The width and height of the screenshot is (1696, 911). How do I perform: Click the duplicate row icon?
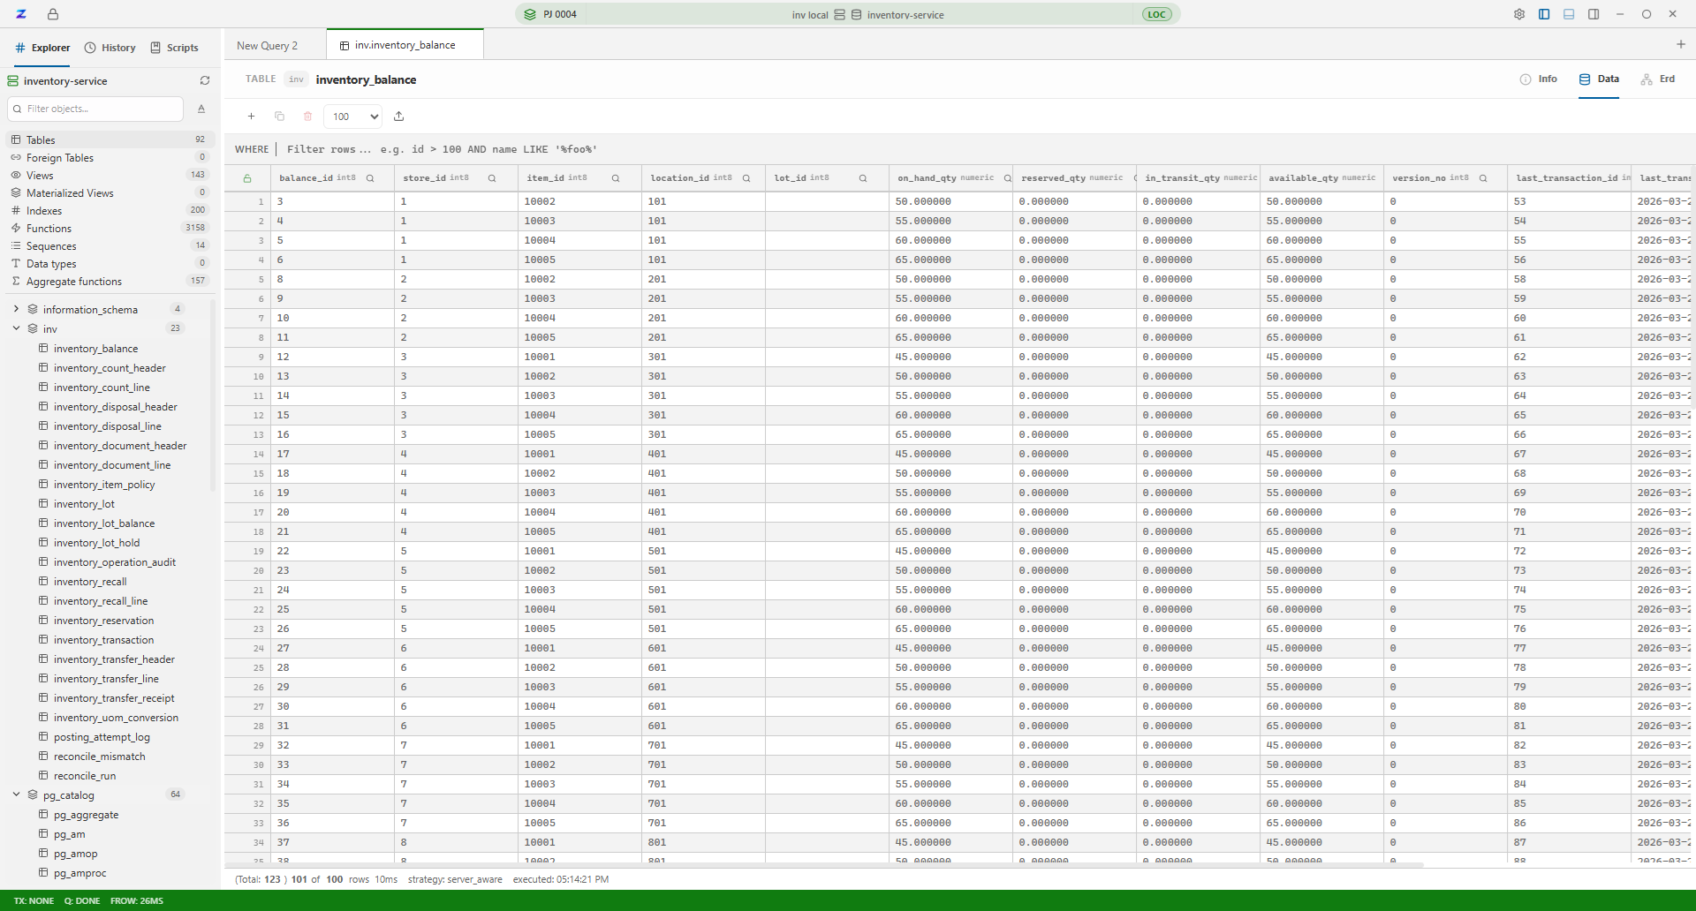point(279,116)
